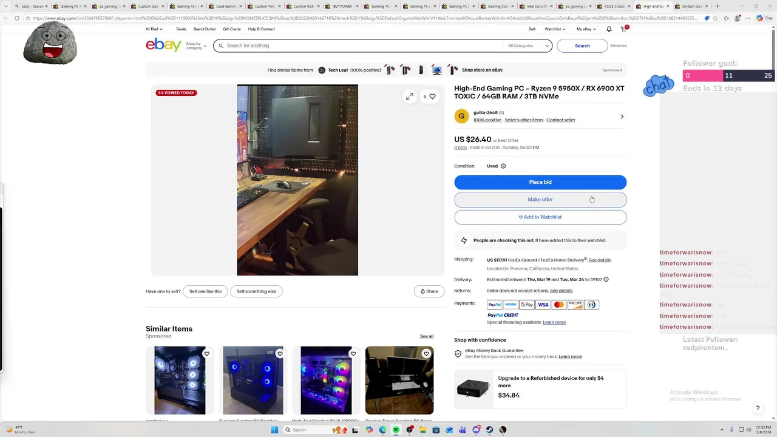Add this listing to Watchlist
This screenshot has width=777, height=437.
(540, 217)
